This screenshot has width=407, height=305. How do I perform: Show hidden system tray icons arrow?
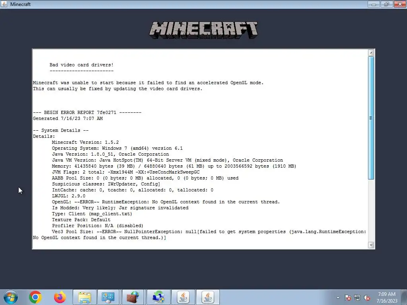point(338,297)
